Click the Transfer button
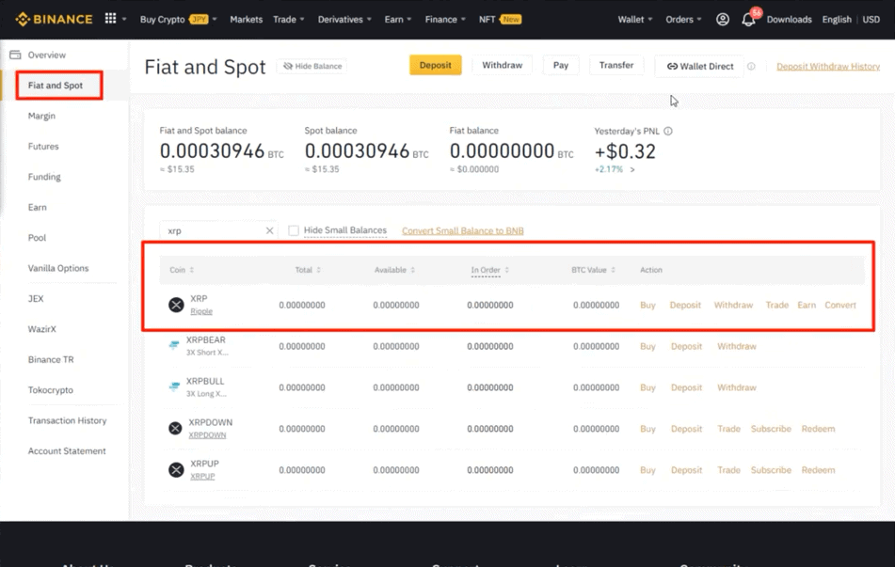Viewport: 895px width, 567px height. [x=616, y=65]
